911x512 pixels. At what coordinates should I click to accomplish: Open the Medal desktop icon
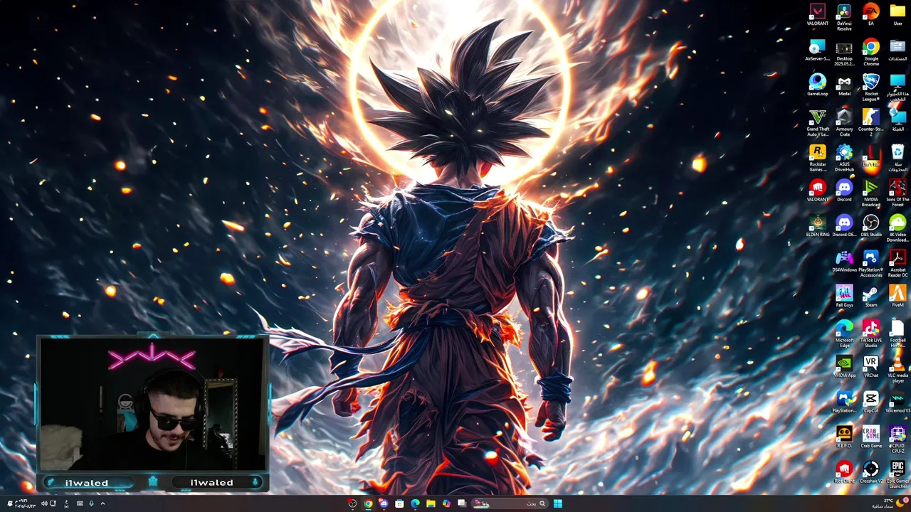[844, 86]
